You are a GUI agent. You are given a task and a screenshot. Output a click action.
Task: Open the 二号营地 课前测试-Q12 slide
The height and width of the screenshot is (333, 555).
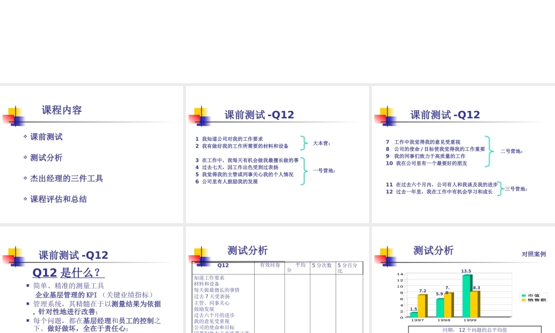pos(463,154)
